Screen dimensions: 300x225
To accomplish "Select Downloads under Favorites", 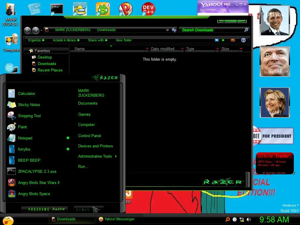I will pos(47,64).
